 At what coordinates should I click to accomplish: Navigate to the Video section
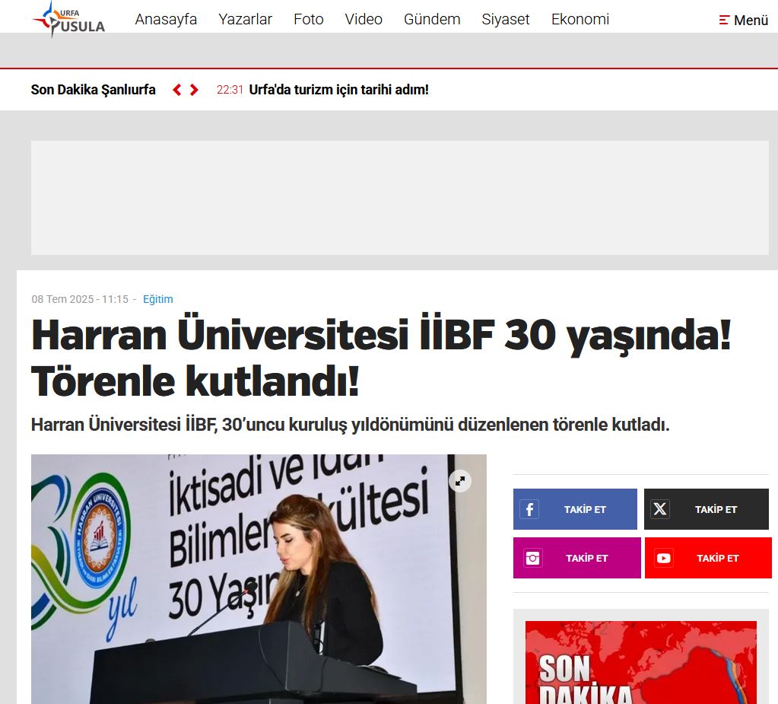364,20
